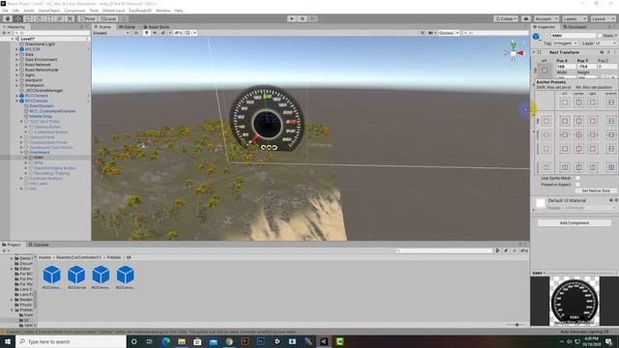Open the Window menu
This screenshot has width=619, height=348.
[x=162, y=11]
